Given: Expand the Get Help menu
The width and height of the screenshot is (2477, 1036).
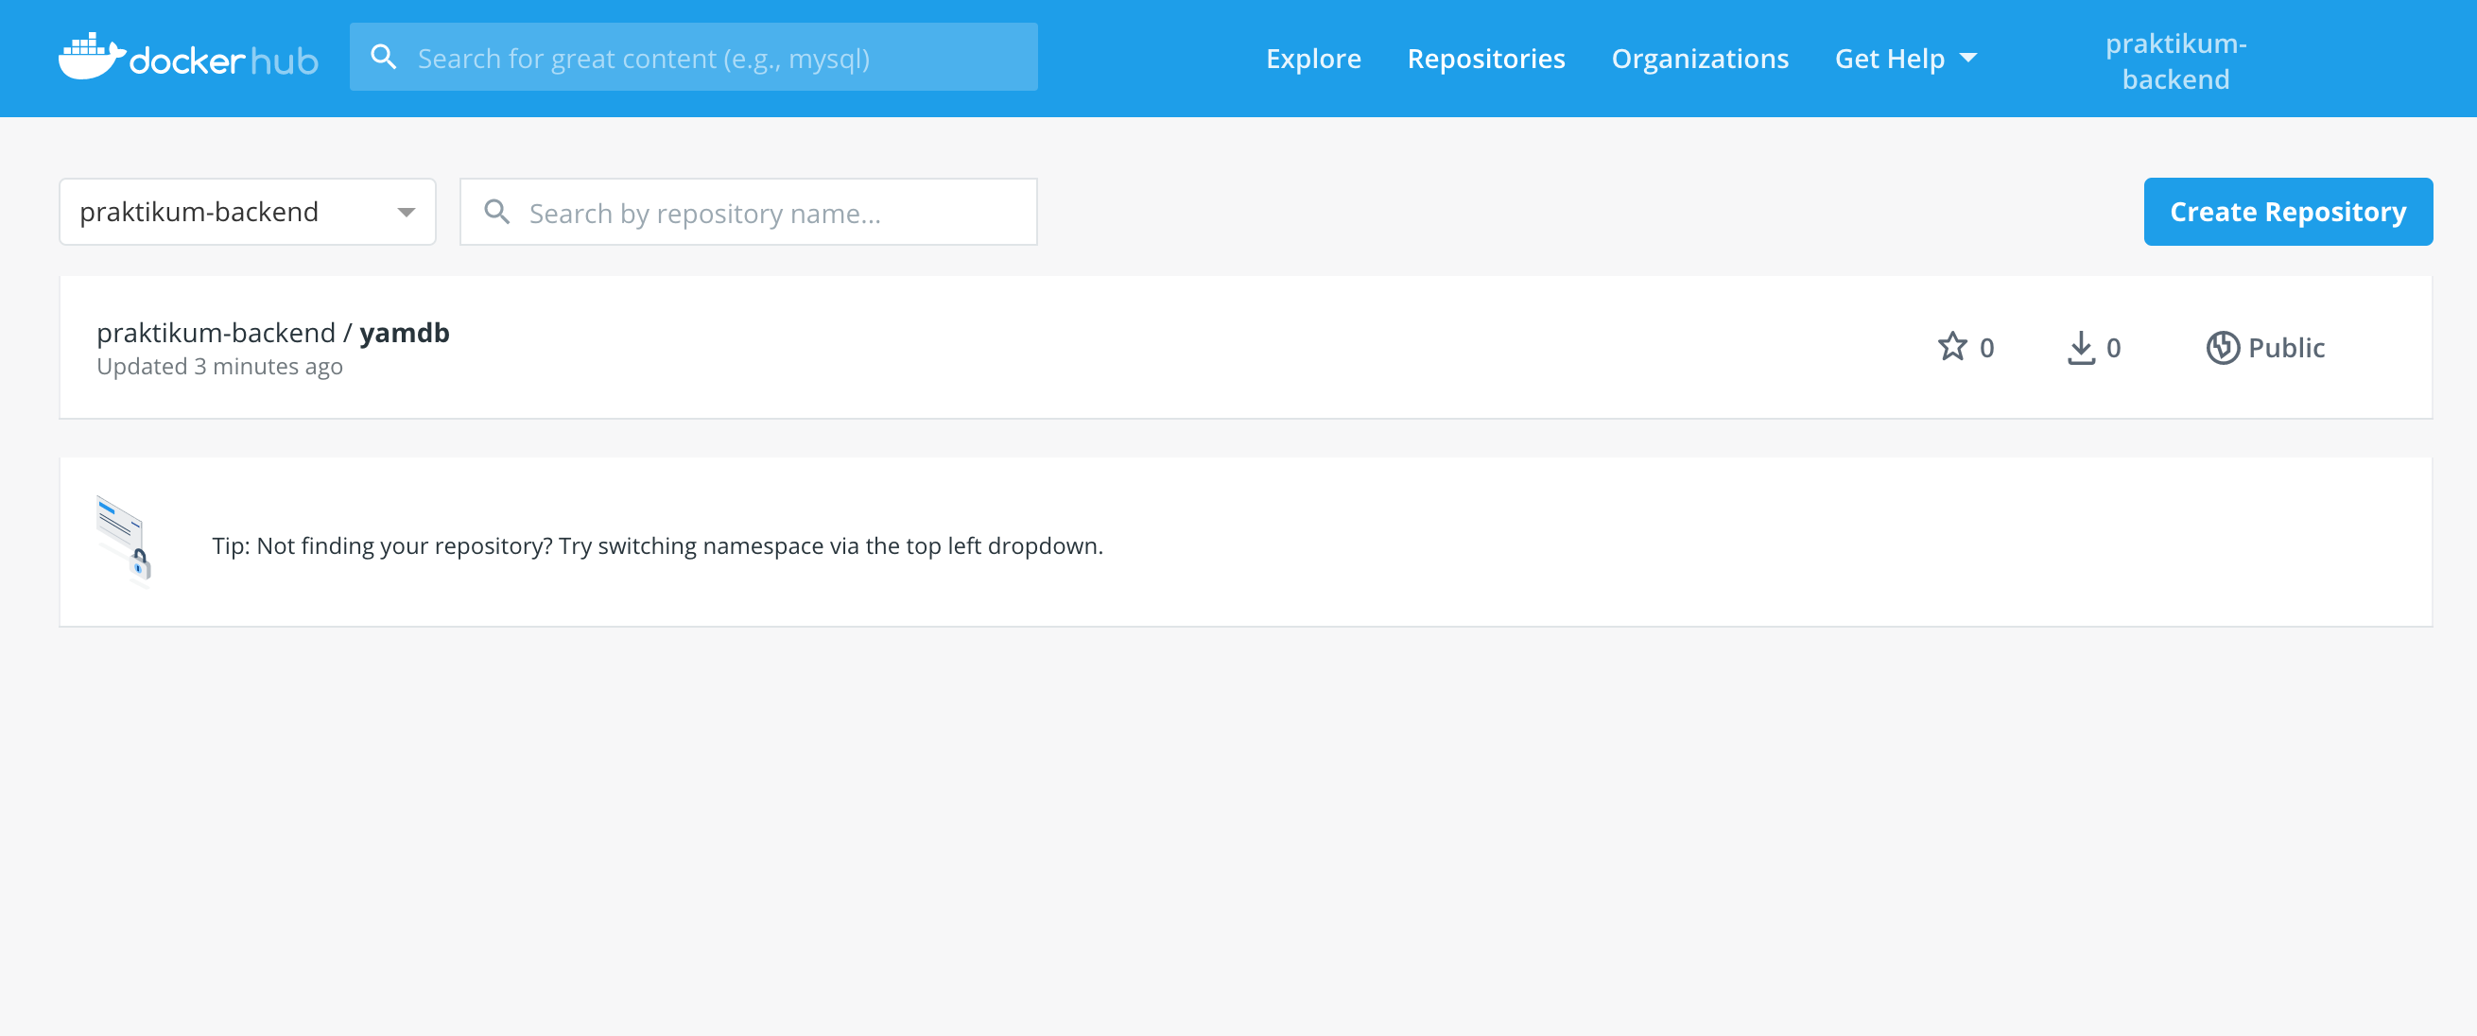Looking at the screenshot, I should (1905, 59).
